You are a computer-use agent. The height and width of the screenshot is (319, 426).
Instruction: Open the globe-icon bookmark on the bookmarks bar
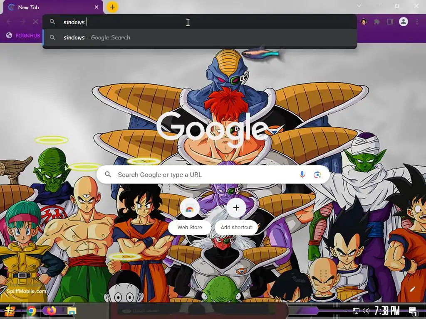23,36
